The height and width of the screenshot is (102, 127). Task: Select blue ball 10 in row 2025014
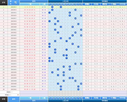pos(75,10)
